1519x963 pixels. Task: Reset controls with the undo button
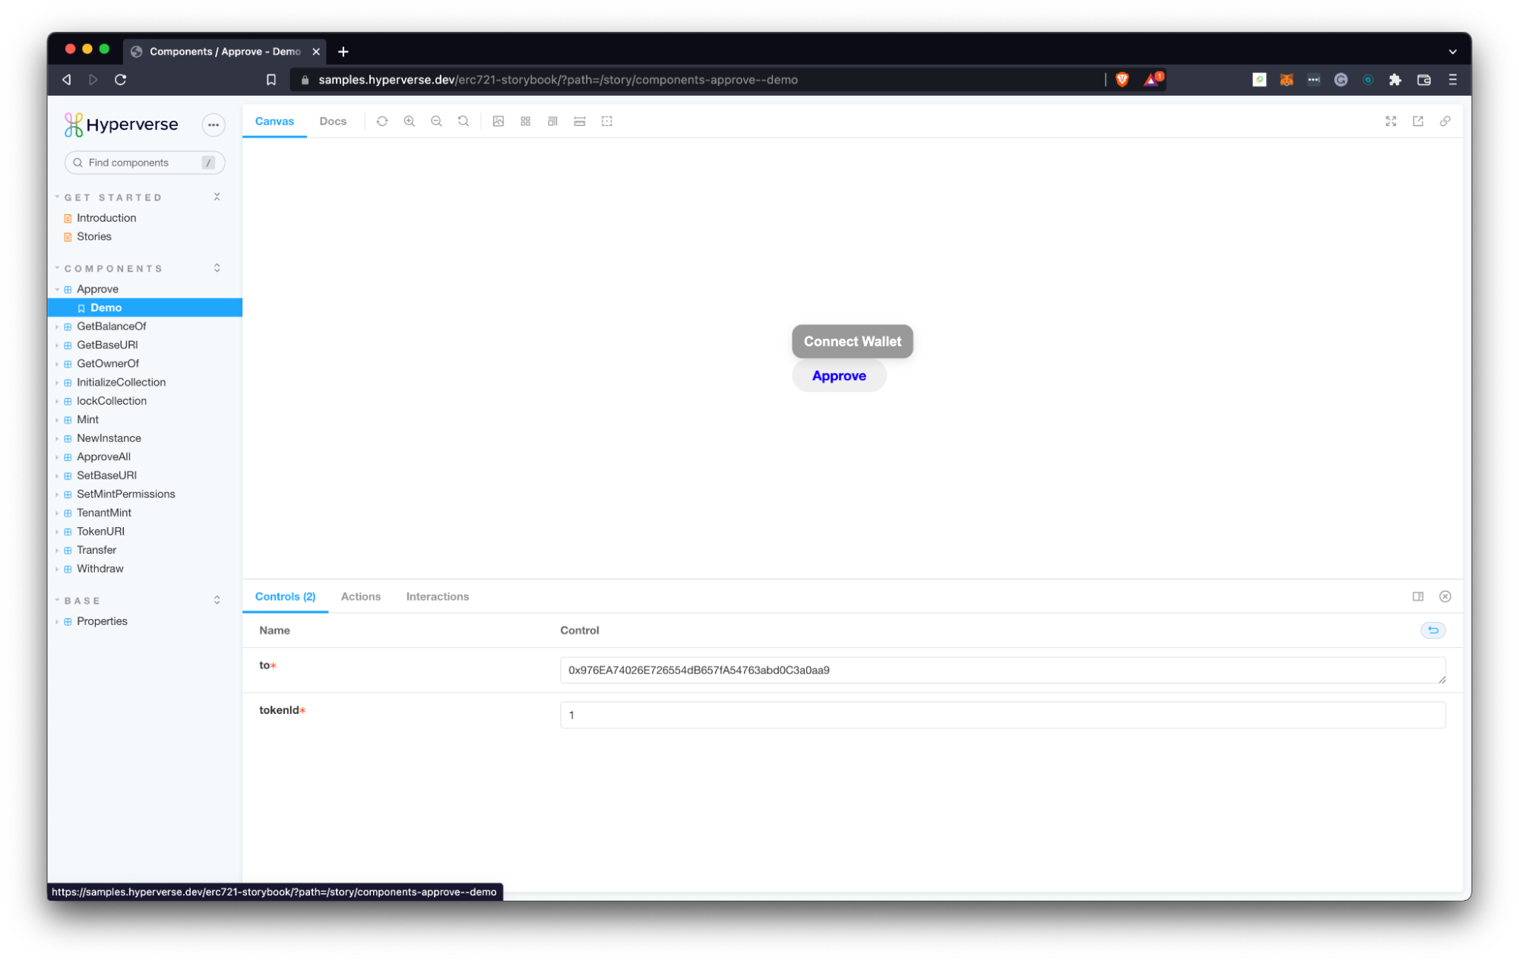point(1433,630)
